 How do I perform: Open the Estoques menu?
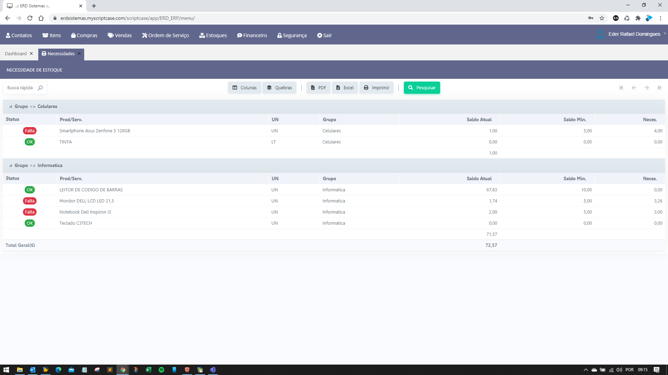click(x=213, y=35)
